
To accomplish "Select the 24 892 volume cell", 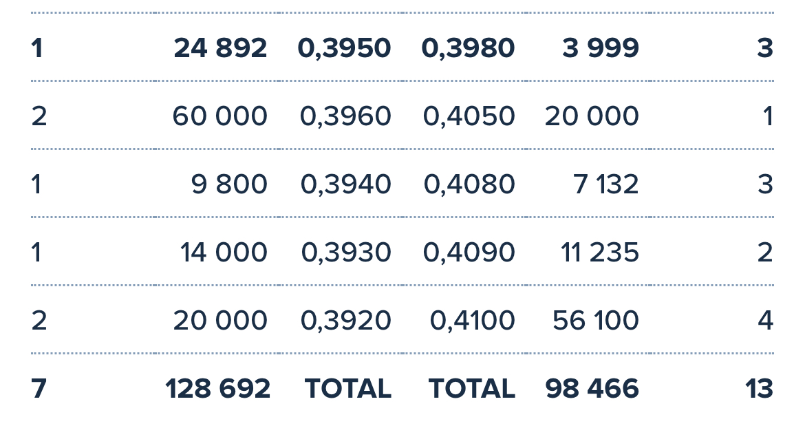I will [220, 48].
